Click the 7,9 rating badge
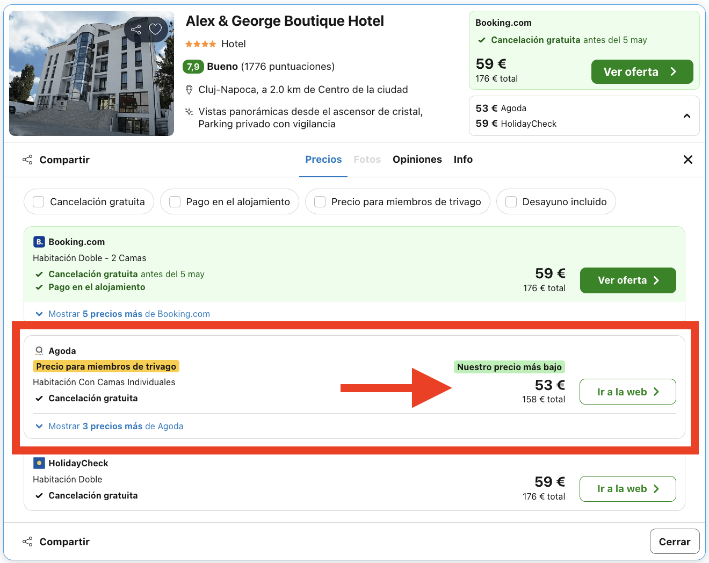Viewport: 709px width, 563px height. pyautogui.click(x=193, y=67)
